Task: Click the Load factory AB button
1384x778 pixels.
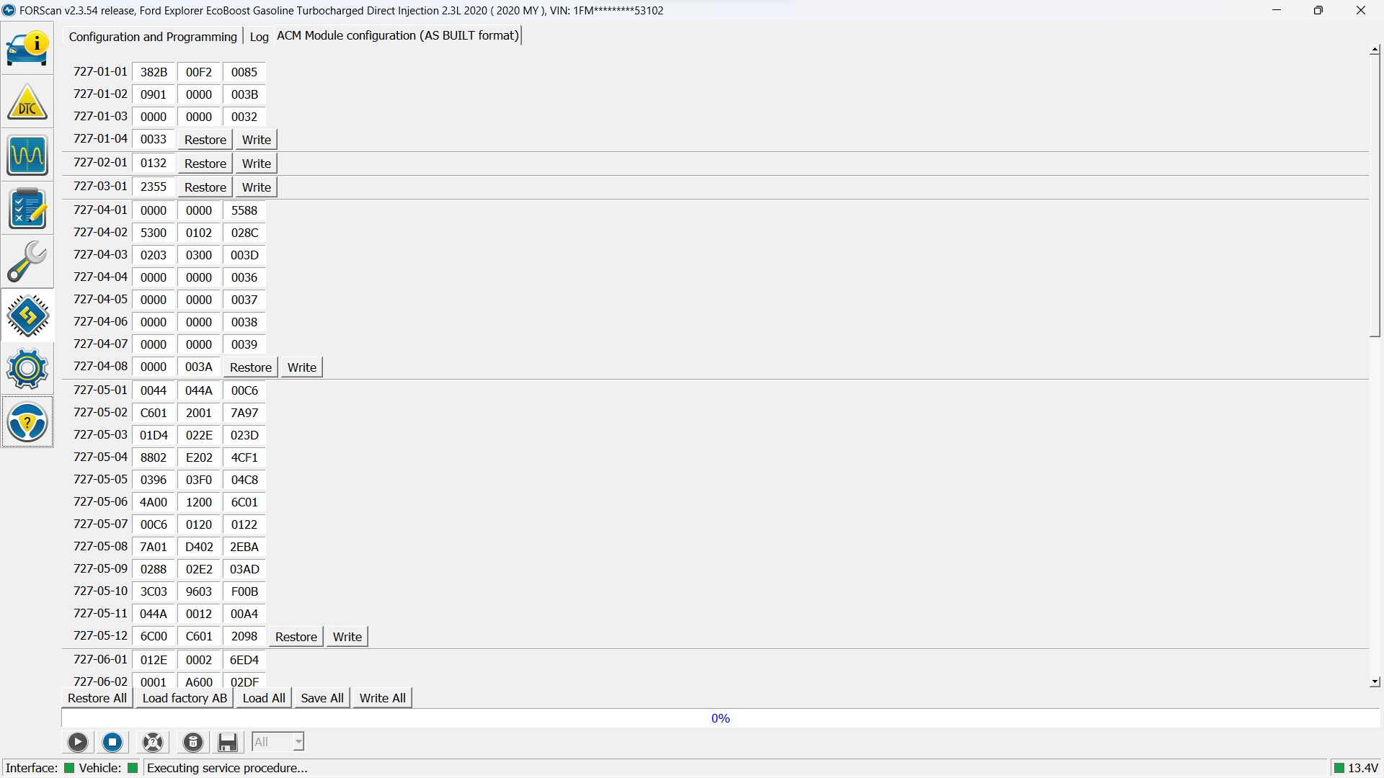Action: tap(185, 698)
